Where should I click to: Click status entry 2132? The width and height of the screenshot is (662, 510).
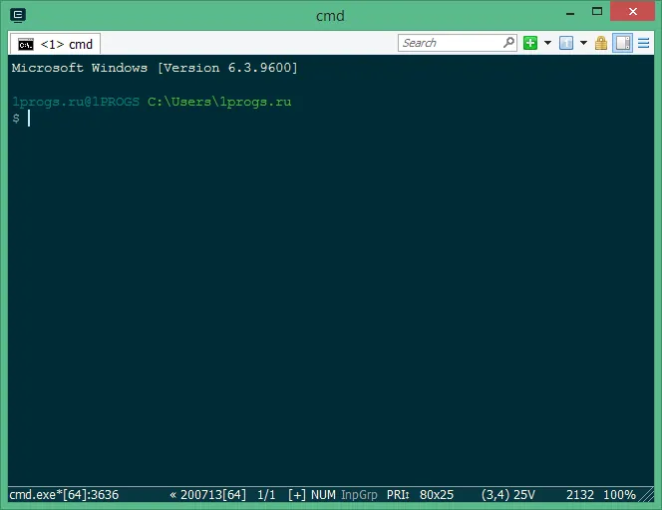click(580, 494)
